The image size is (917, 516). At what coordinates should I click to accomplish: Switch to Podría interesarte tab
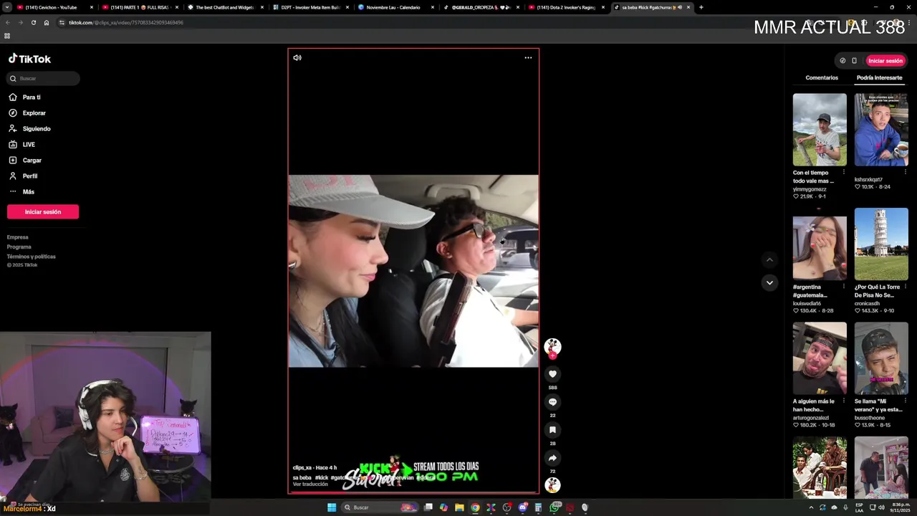(879, 77)
